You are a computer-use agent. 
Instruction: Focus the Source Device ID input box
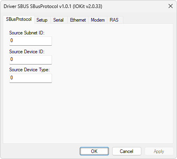[x=30, y=60]
